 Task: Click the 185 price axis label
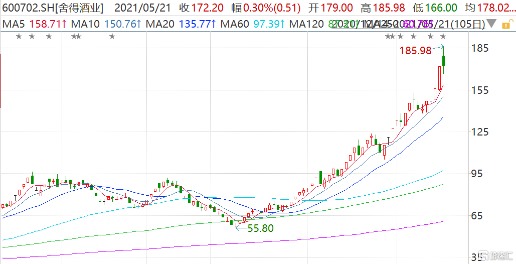click(x=481, y=48)
